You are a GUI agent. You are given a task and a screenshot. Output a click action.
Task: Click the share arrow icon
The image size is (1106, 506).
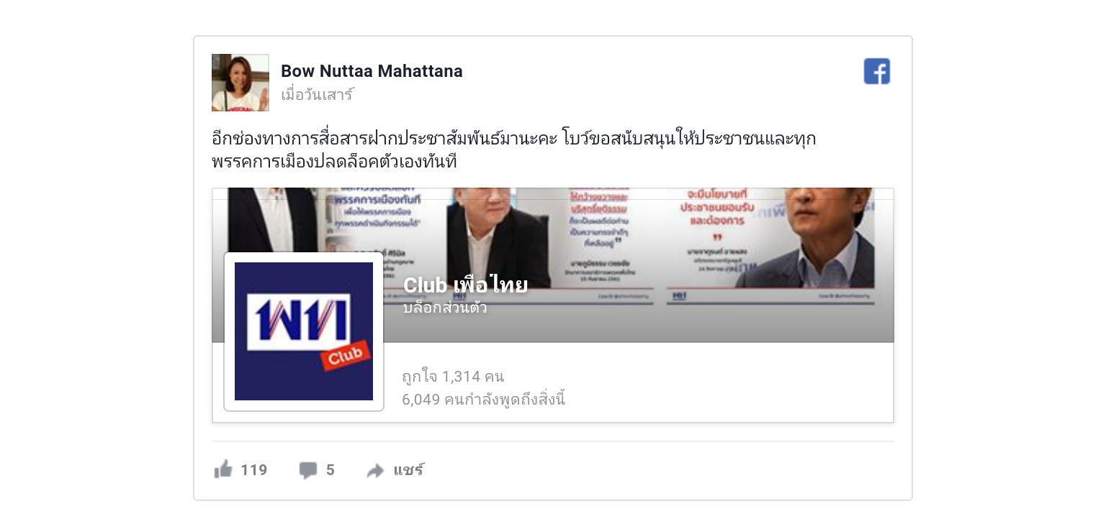click(x=375, y=471)
